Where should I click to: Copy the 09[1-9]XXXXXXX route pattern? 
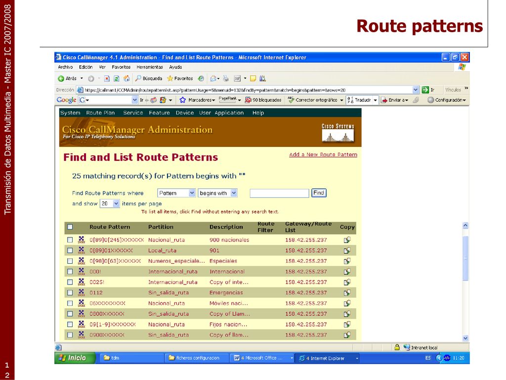(347, 325)
